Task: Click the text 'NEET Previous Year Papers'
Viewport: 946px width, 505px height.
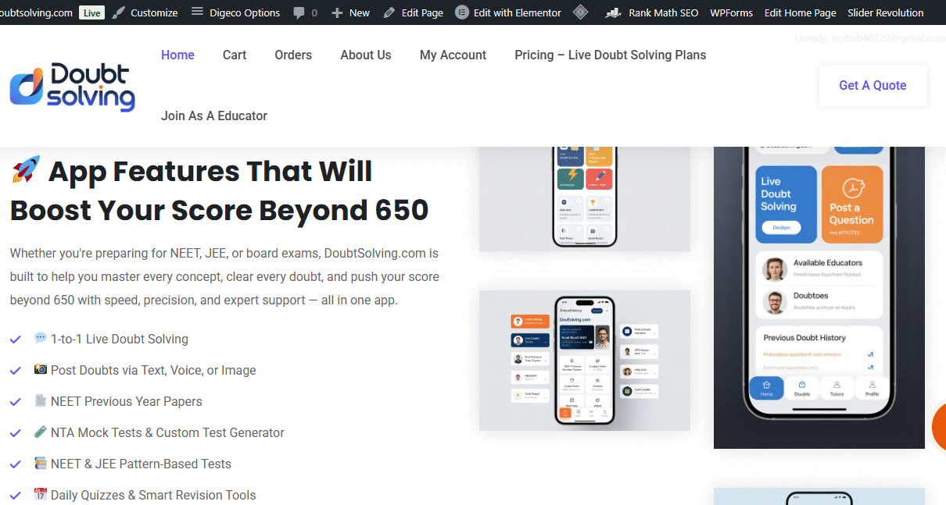Action: (127, 401)
